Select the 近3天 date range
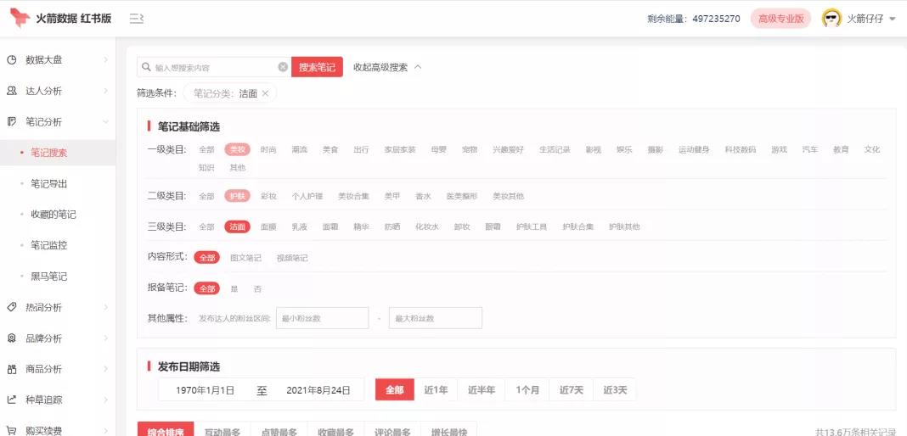Image resolution: width=907 pixels, height=436 pixels. [x=615, y=390]
